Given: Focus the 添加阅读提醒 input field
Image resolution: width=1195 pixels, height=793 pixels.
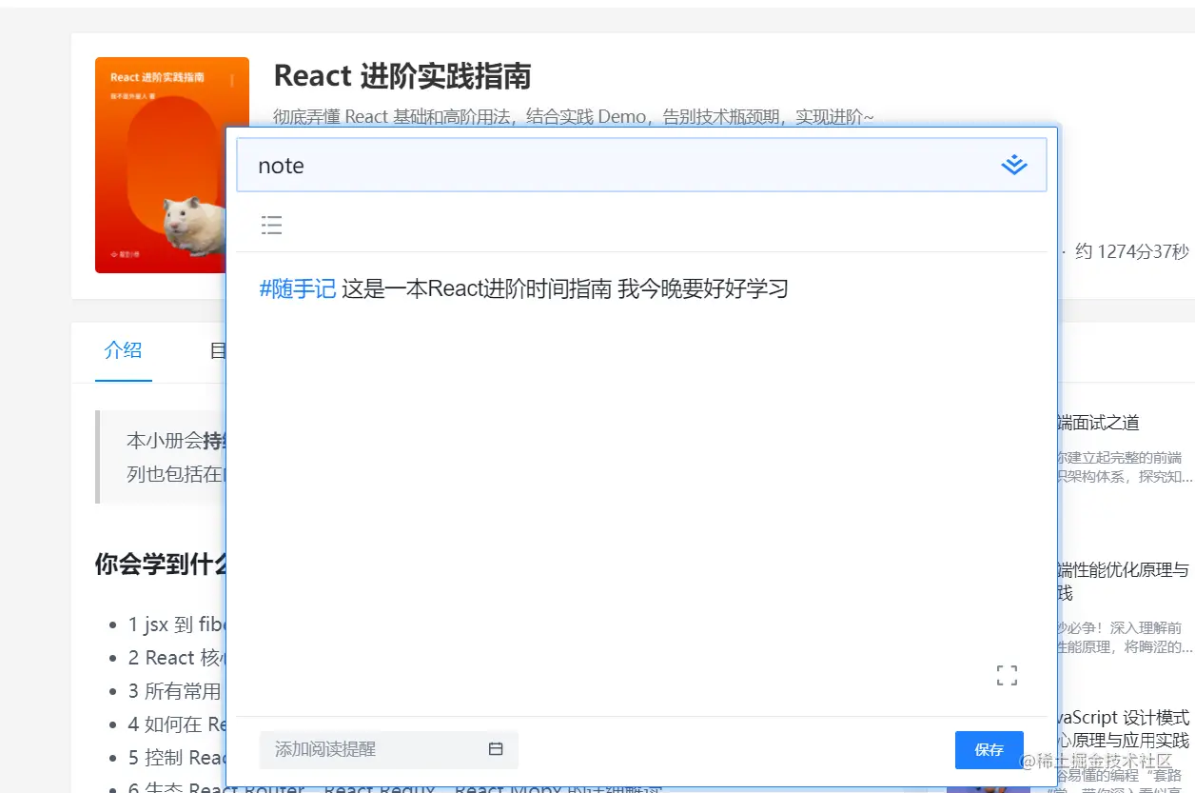Looking at the screenshot, I should click(x=389, y=749).
